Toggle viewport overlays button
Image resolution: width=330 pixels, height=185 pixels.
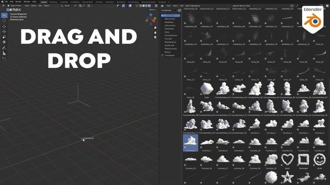coord(130,6)
